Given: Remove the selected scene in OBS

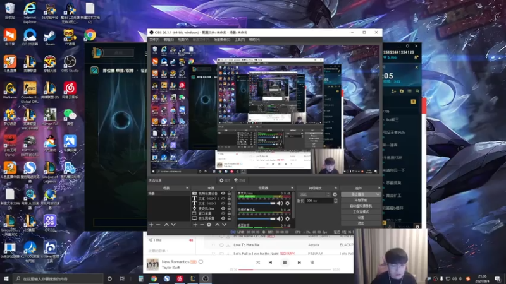Looking at the screenshot, I should (x=158, y=225).
